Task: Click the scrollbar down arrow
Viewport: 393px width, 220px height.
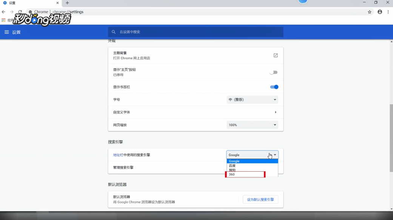Action: pyautogui.click(x=391, y=209)
